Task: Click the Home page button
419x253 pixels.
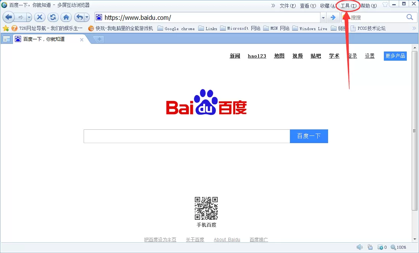Action: (66, 18)
